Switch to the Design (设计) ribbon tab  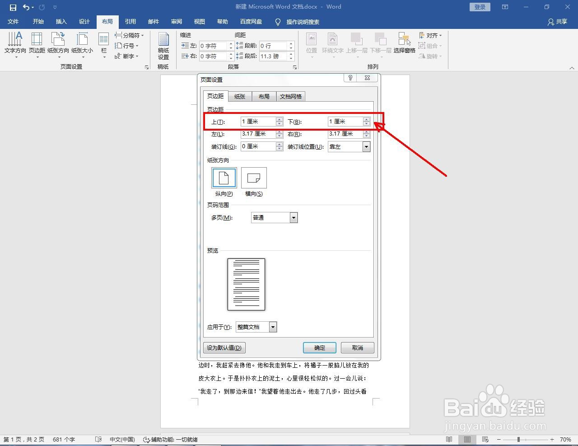[x=84, y=22]
